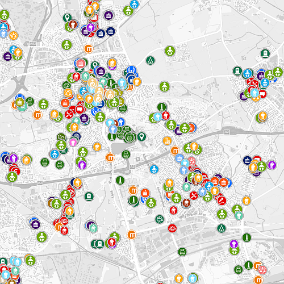This screenshot has width=284, height=284.
Task: Open the red-orange calendar next to orange 'm' marker
Action: click(145, 193)
